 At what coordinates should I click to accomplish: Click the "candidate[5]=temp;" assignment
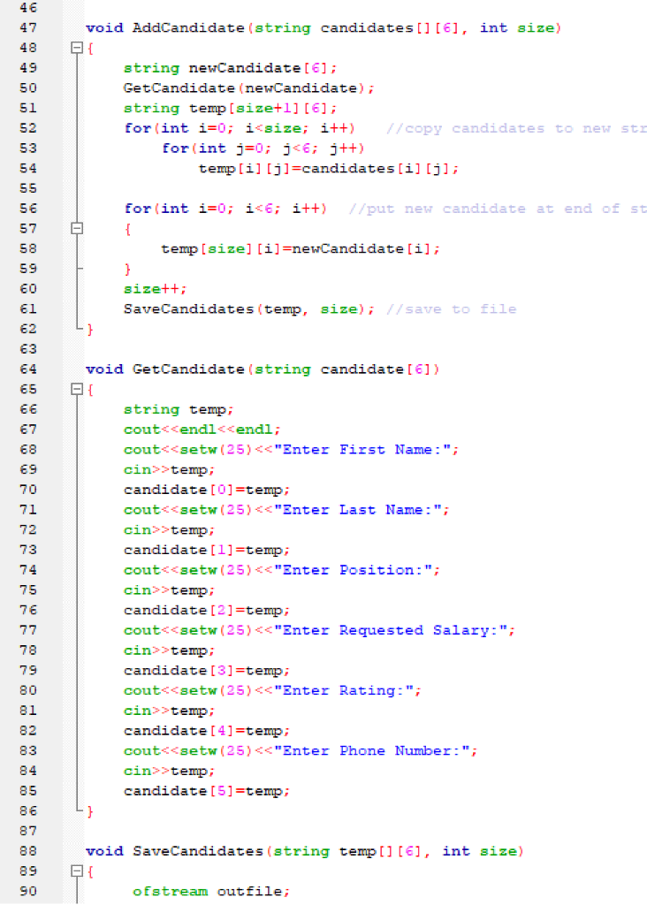point(207,791)
